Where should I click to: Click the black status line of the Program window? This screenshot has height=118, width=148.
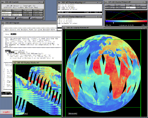[x=7, y=94]
